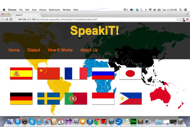This screenshot has height=135, width=190.
Task: Bookmark this page with the star
Action: [178, 19]
